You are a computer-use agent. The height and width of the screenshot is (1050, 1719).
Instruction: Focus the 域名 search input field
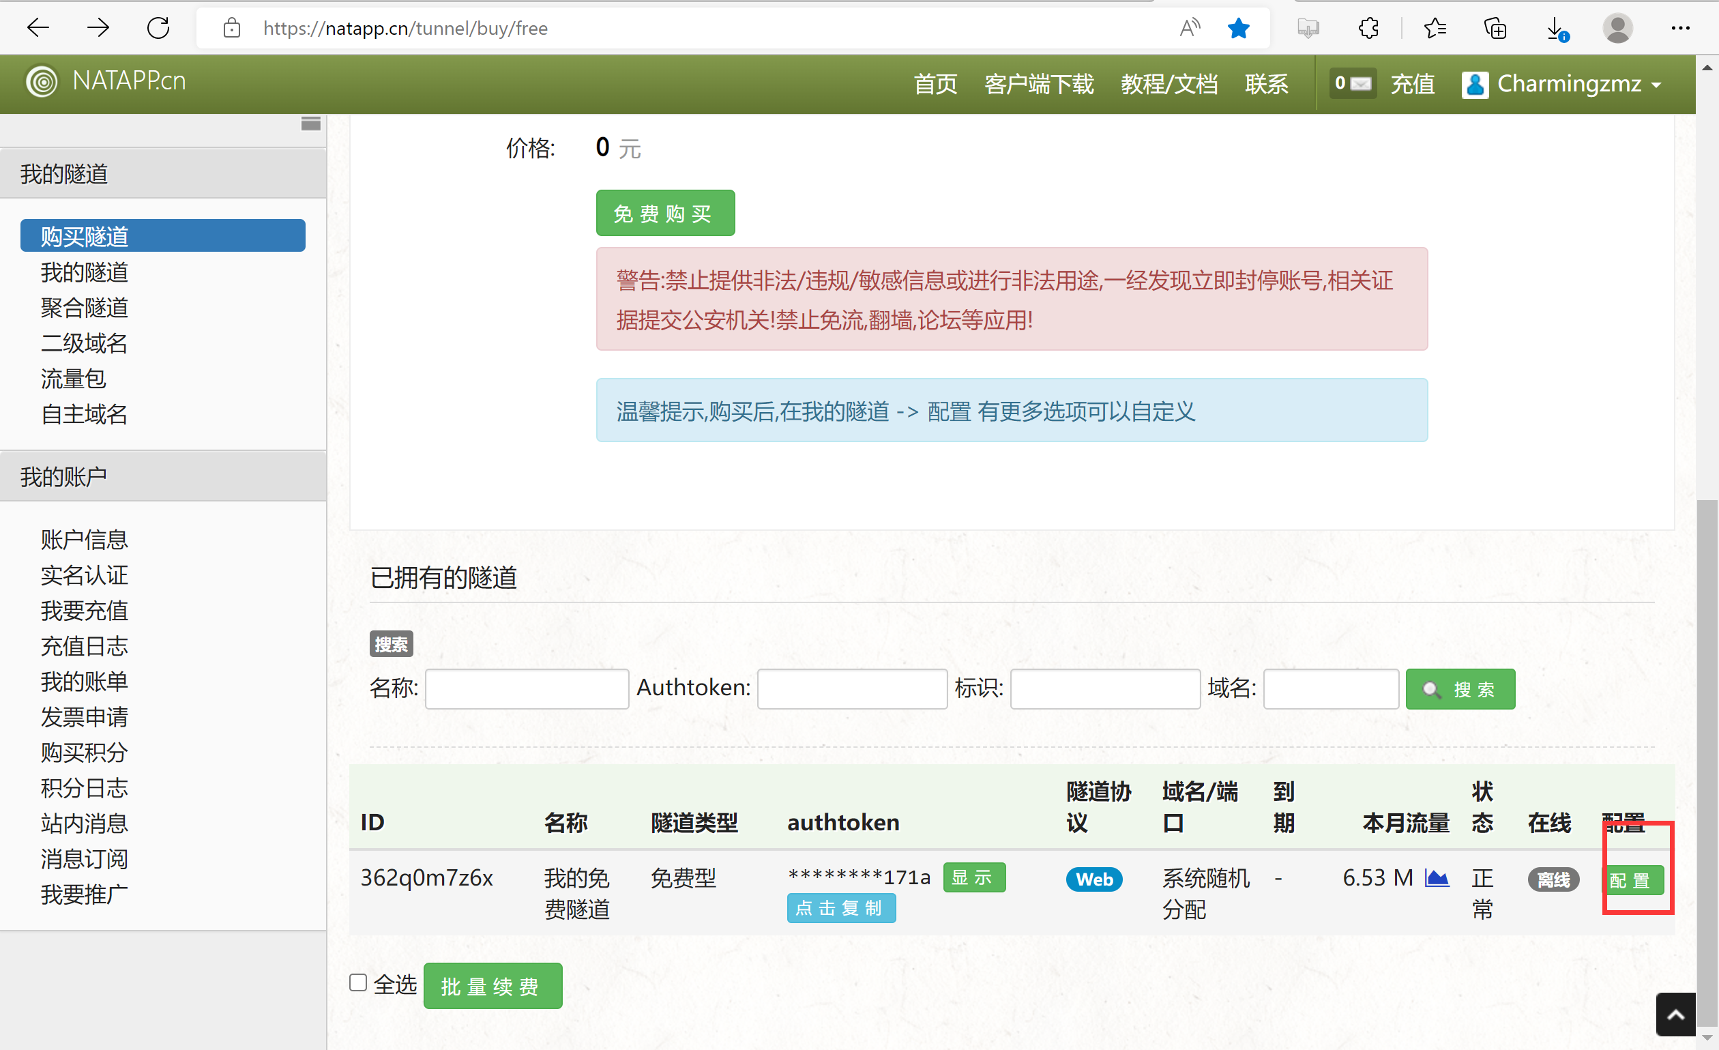[1331, 689]
